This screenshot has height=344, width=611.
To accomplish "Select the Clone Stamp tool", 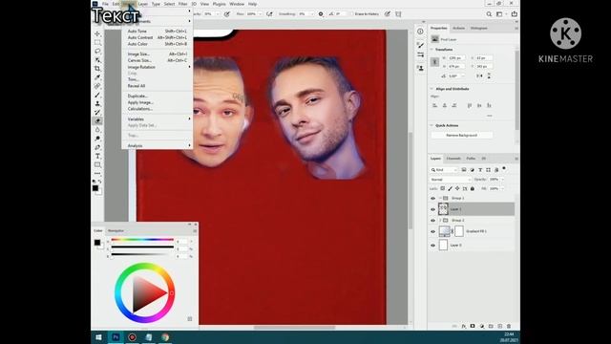I will click(97, 103).
